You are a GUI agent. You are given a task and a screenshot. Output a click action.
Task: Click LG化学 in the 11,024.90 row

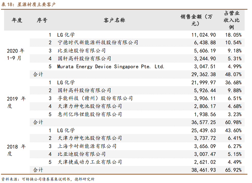(66, 35)
